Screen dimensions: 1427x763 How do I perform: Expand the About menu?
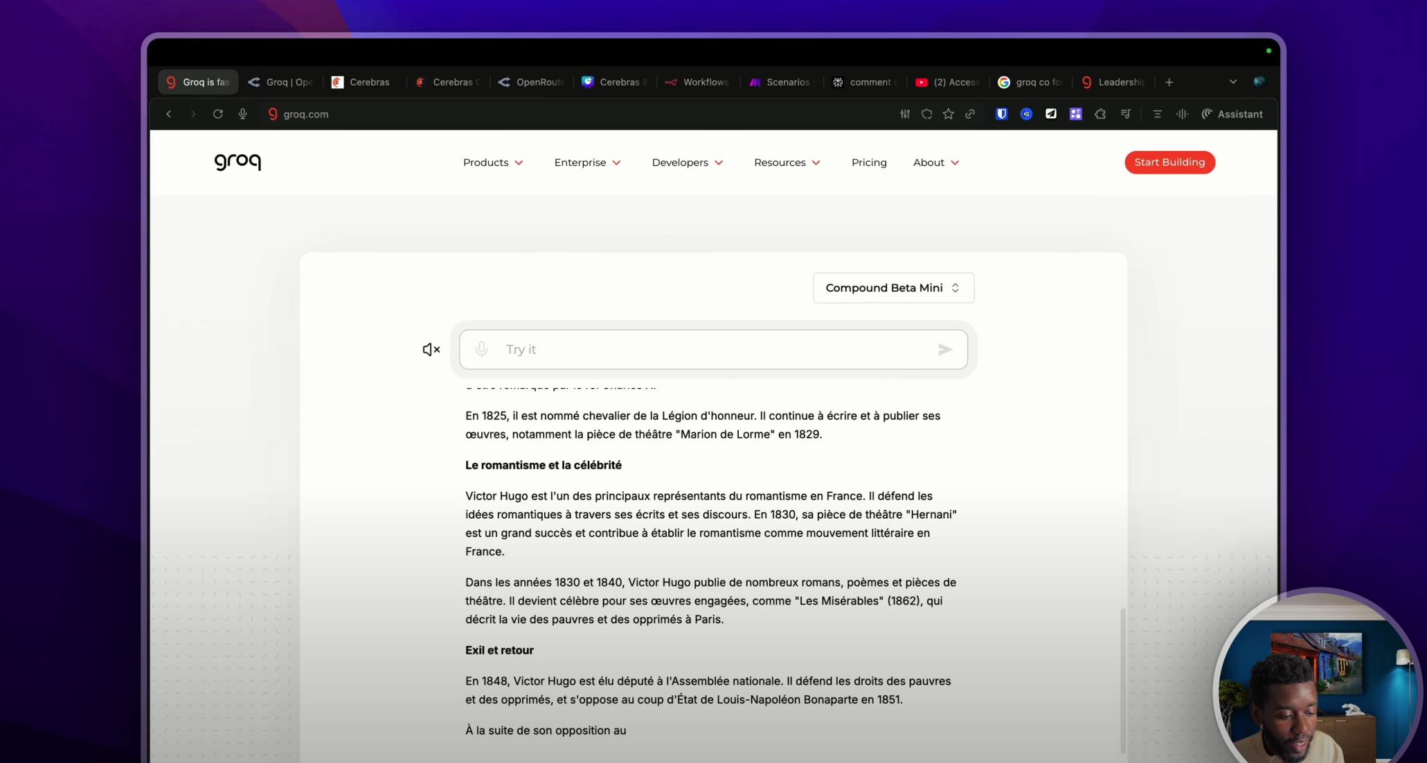(936, 163)
